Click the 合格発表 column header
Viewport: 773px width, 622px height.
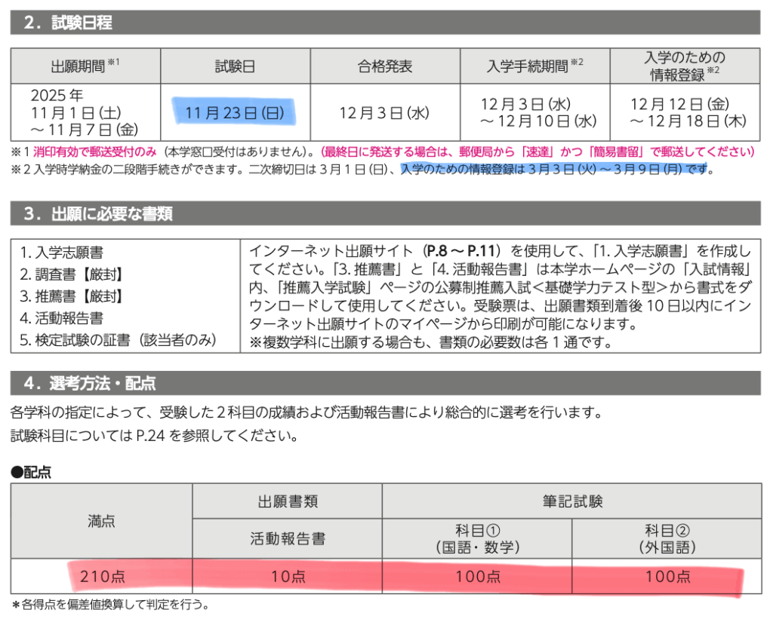click(384, 66)
